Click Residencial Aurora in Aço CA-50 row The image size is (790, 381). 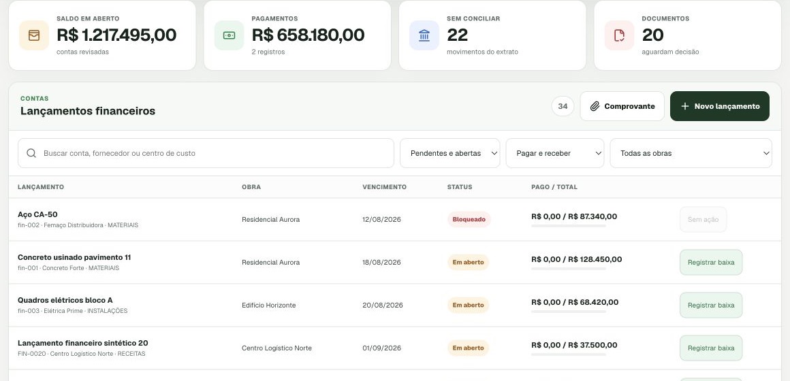270,220
